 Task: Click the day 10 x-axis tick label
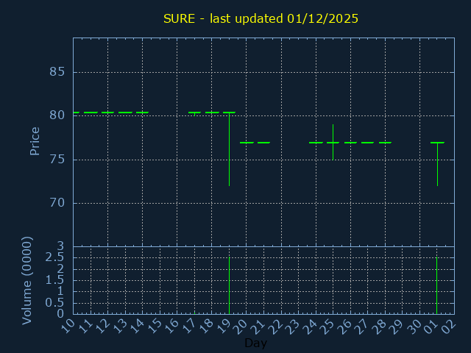pyautogui.click(x=68, y=324)
